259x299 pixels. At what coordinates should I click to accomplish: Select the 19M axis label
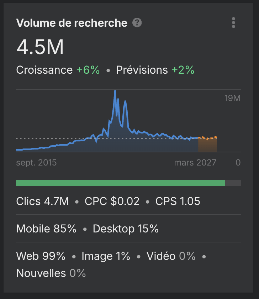click(233, 98)
